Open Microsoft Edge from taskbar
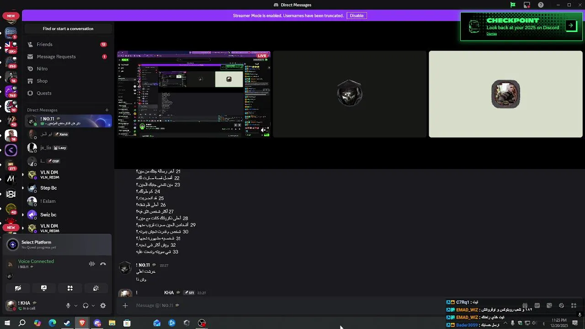Screen dimensions: 585x329 52,323
